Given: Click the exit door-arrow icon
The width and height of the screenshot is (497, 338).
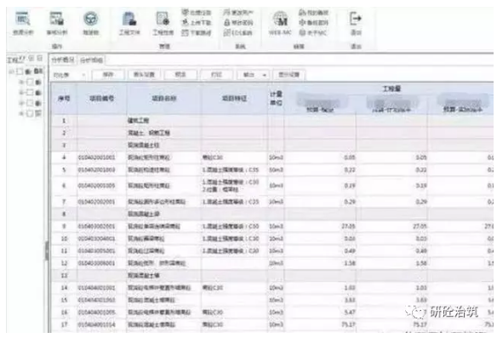Looking at the screenshot, I should (x=356, y=19).
